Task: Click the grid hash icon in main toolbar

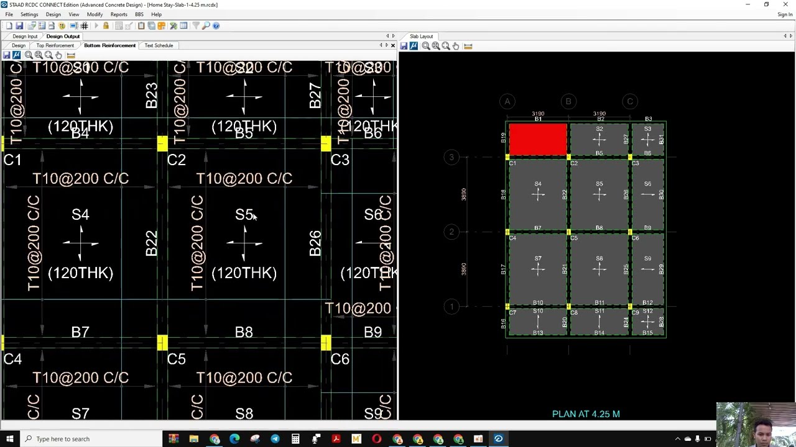Action: click(x=84, y=25)
